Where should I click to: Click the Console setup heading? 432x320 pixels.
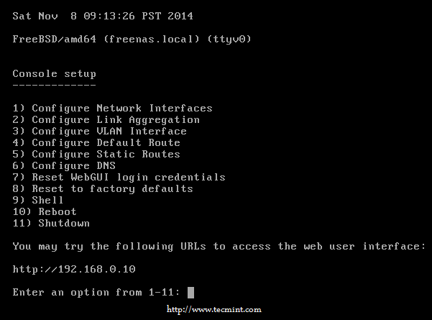click(x=55, y=73)
